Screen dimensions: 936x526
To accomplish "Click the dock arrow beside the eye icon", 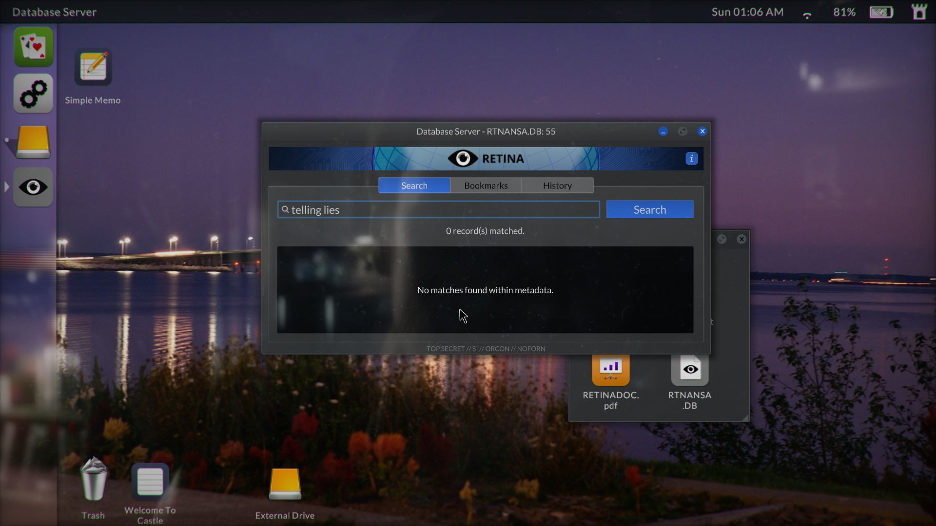I will (x=6, y=187).
